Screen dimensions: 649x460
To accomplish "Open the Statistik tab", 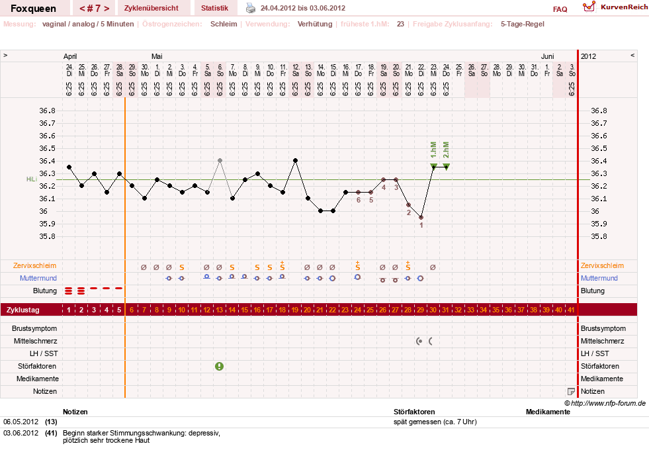I will click(x=214, y=8).
